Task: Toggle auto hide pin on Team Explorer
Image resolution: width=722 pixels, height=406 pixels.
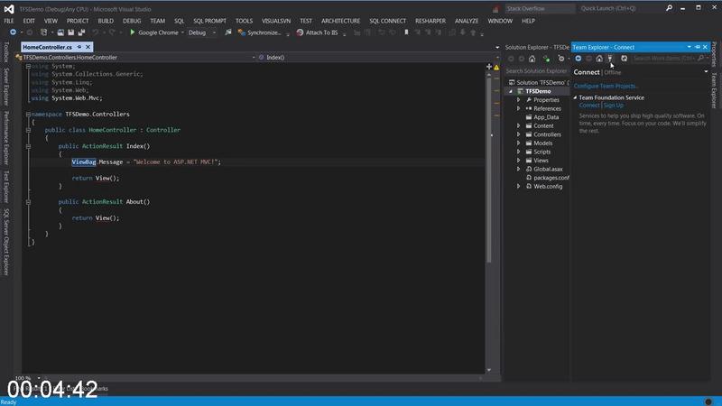Action: click(x=698, y=47)
